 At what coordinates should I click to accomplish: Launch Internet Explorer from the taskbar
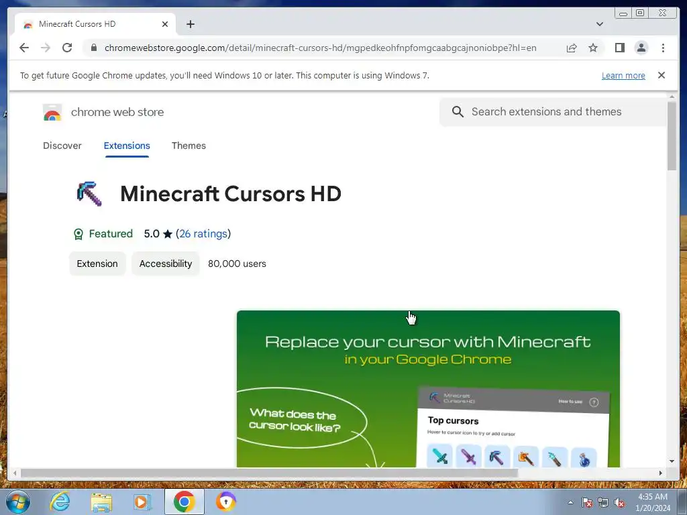click(60, 502)
